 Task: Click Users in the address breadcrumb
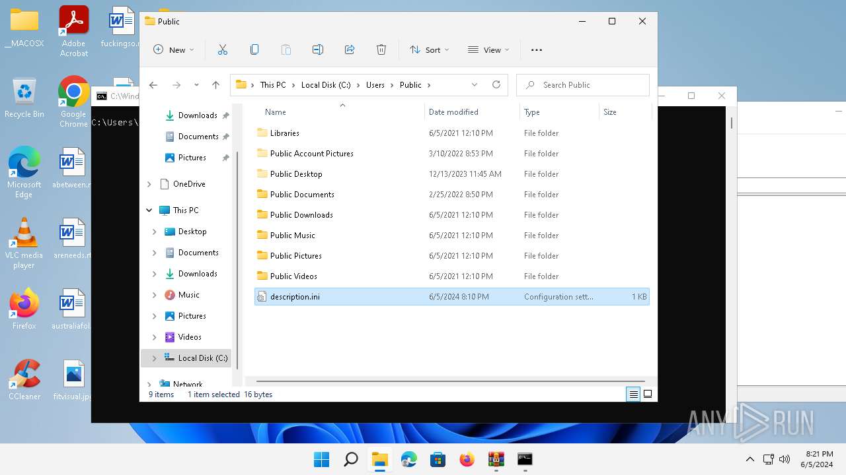click(375, 85)
